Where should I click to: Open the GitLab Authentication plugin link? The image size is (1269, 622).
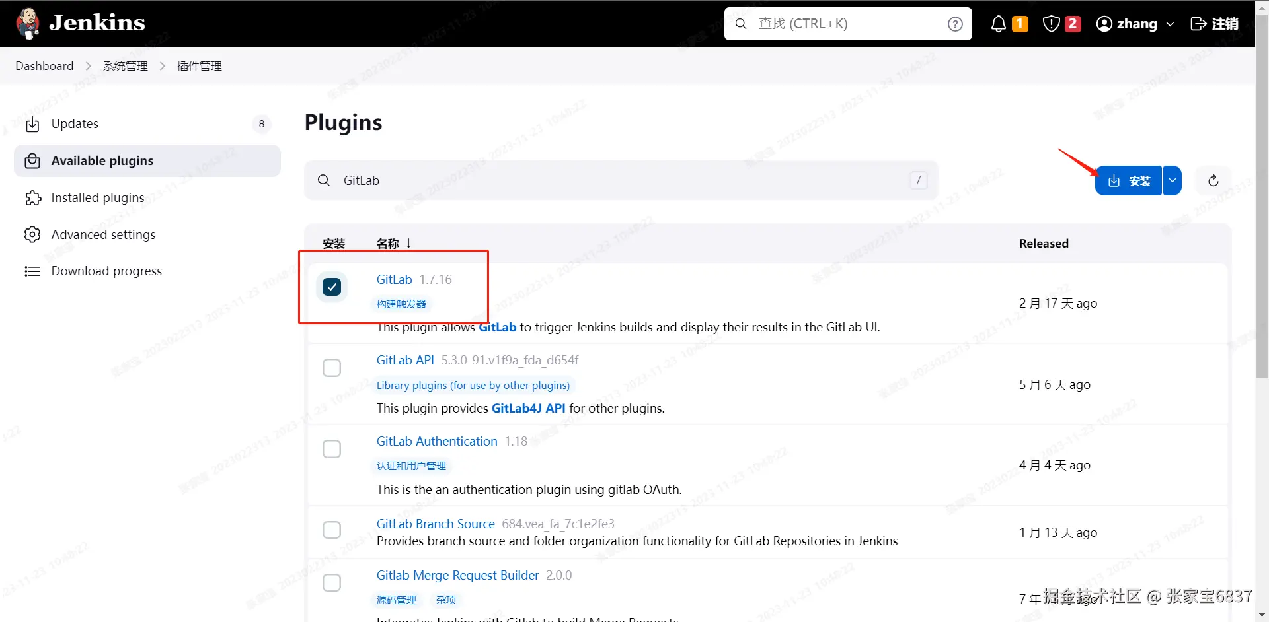437,441
